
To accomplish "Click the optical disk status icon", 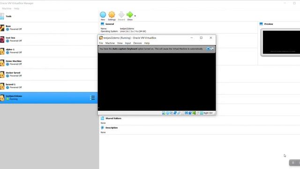I will click(x=168, y=113).
